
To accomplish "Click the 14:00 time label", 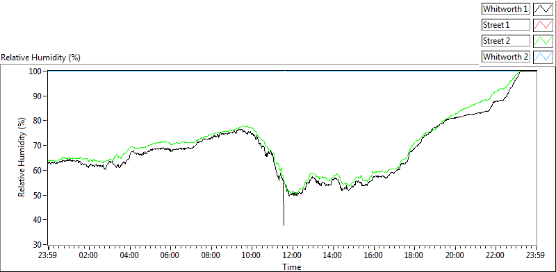I will click(334, 255).
